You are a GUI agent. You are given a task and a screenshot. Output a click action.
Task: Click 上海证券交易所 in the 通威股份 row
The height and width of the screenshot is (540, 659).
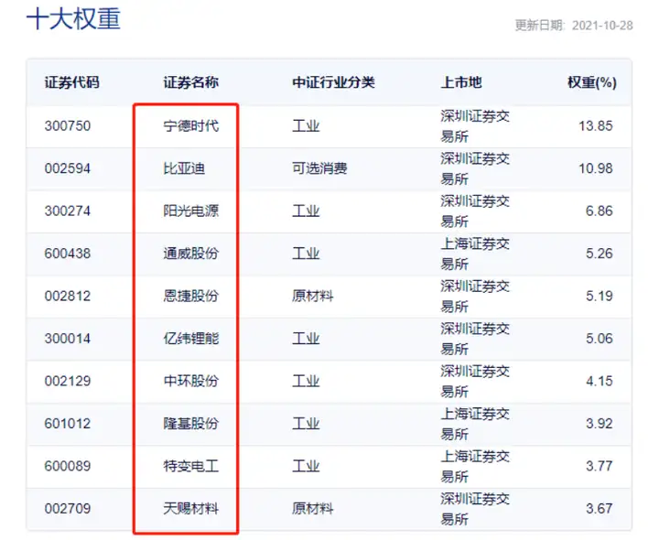pos(475,254)
